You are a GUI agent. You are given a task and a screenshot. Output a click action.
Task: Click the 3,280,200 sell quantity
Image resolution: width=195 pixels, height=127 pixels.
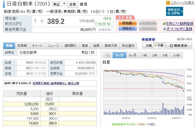(31, 104)
